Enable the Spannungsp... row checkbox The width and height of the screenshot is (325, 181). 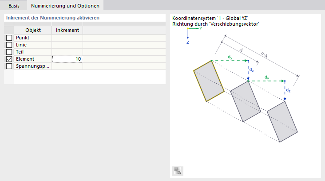pyautogui.click(x=9, y=66)
